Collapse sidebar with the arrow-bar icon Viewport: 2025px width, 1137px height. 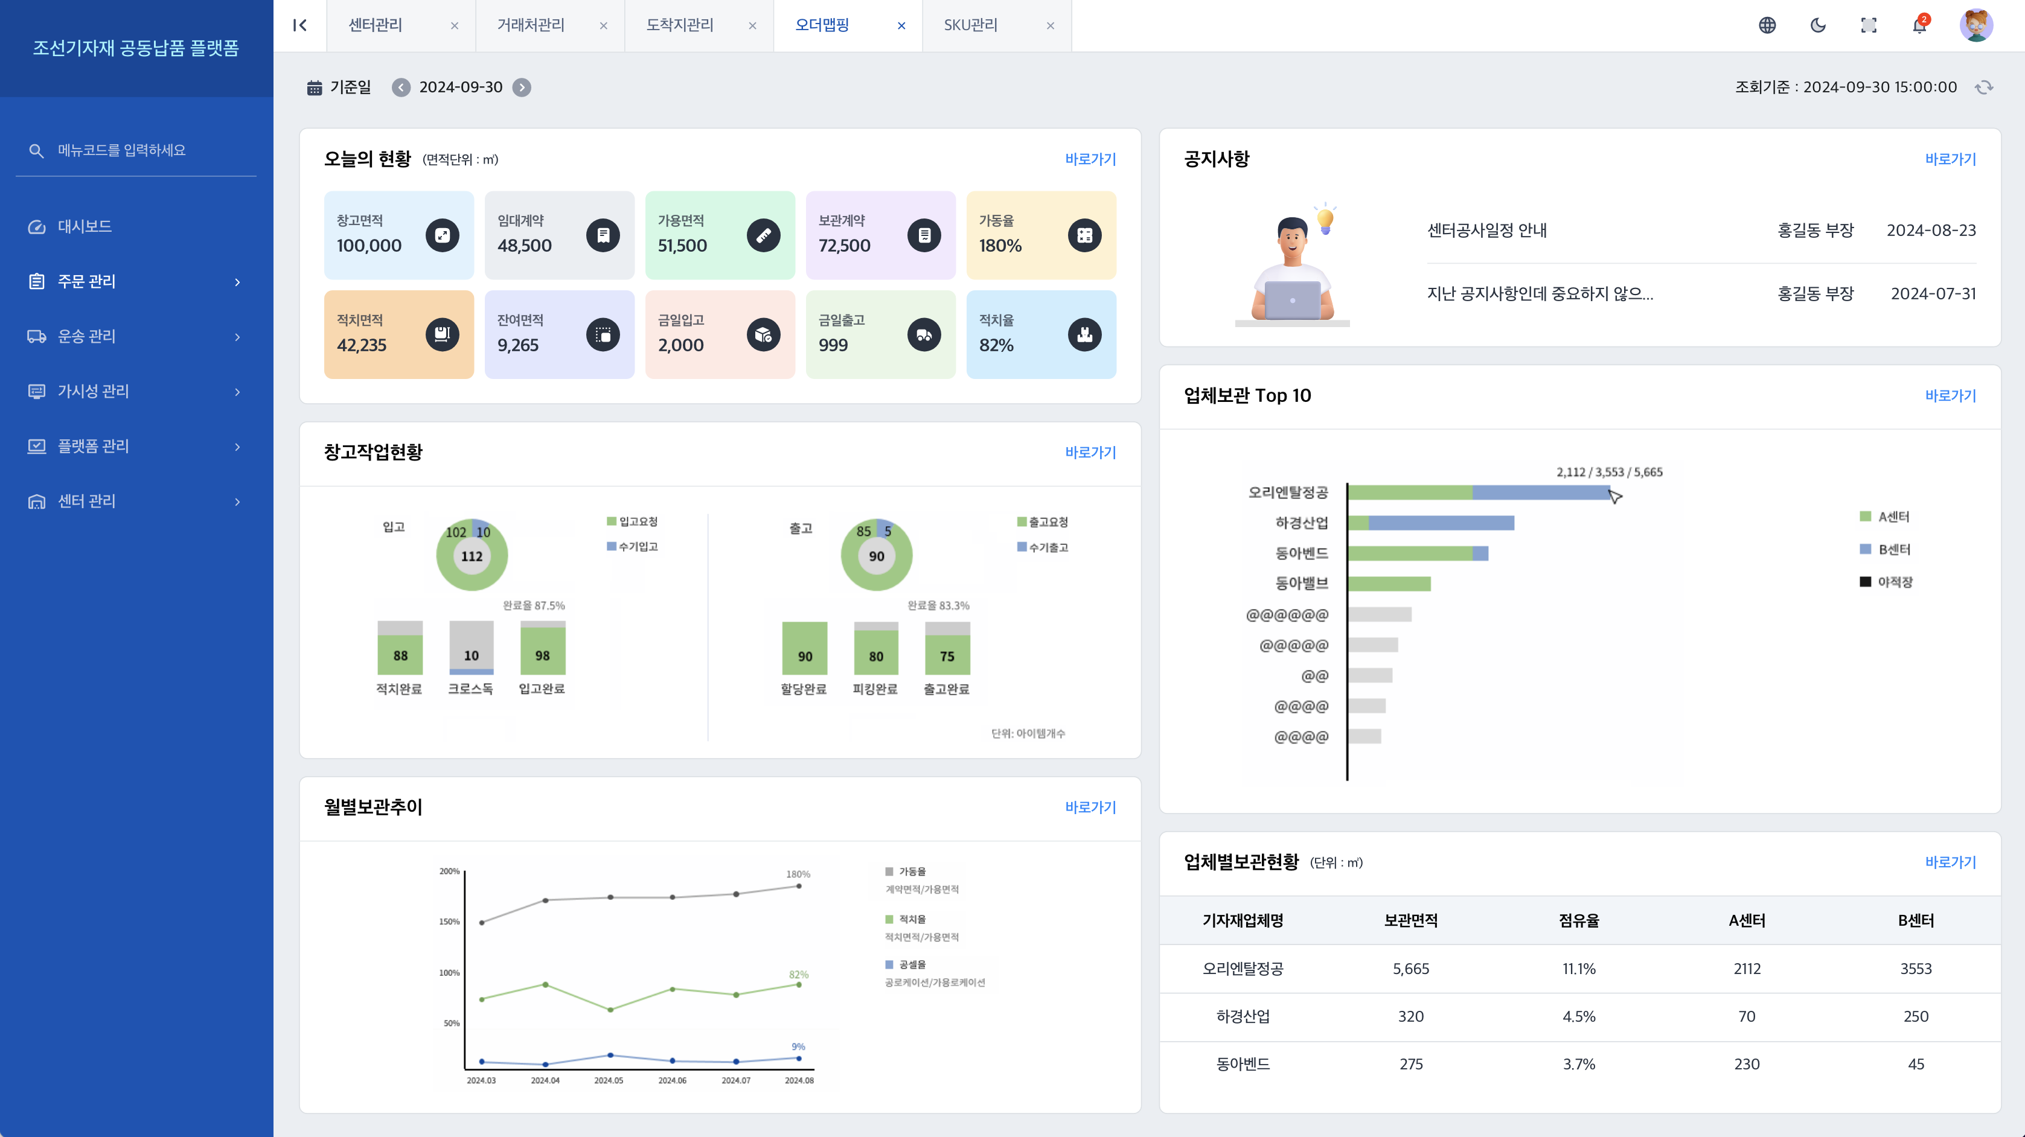[x=299, y=25]
